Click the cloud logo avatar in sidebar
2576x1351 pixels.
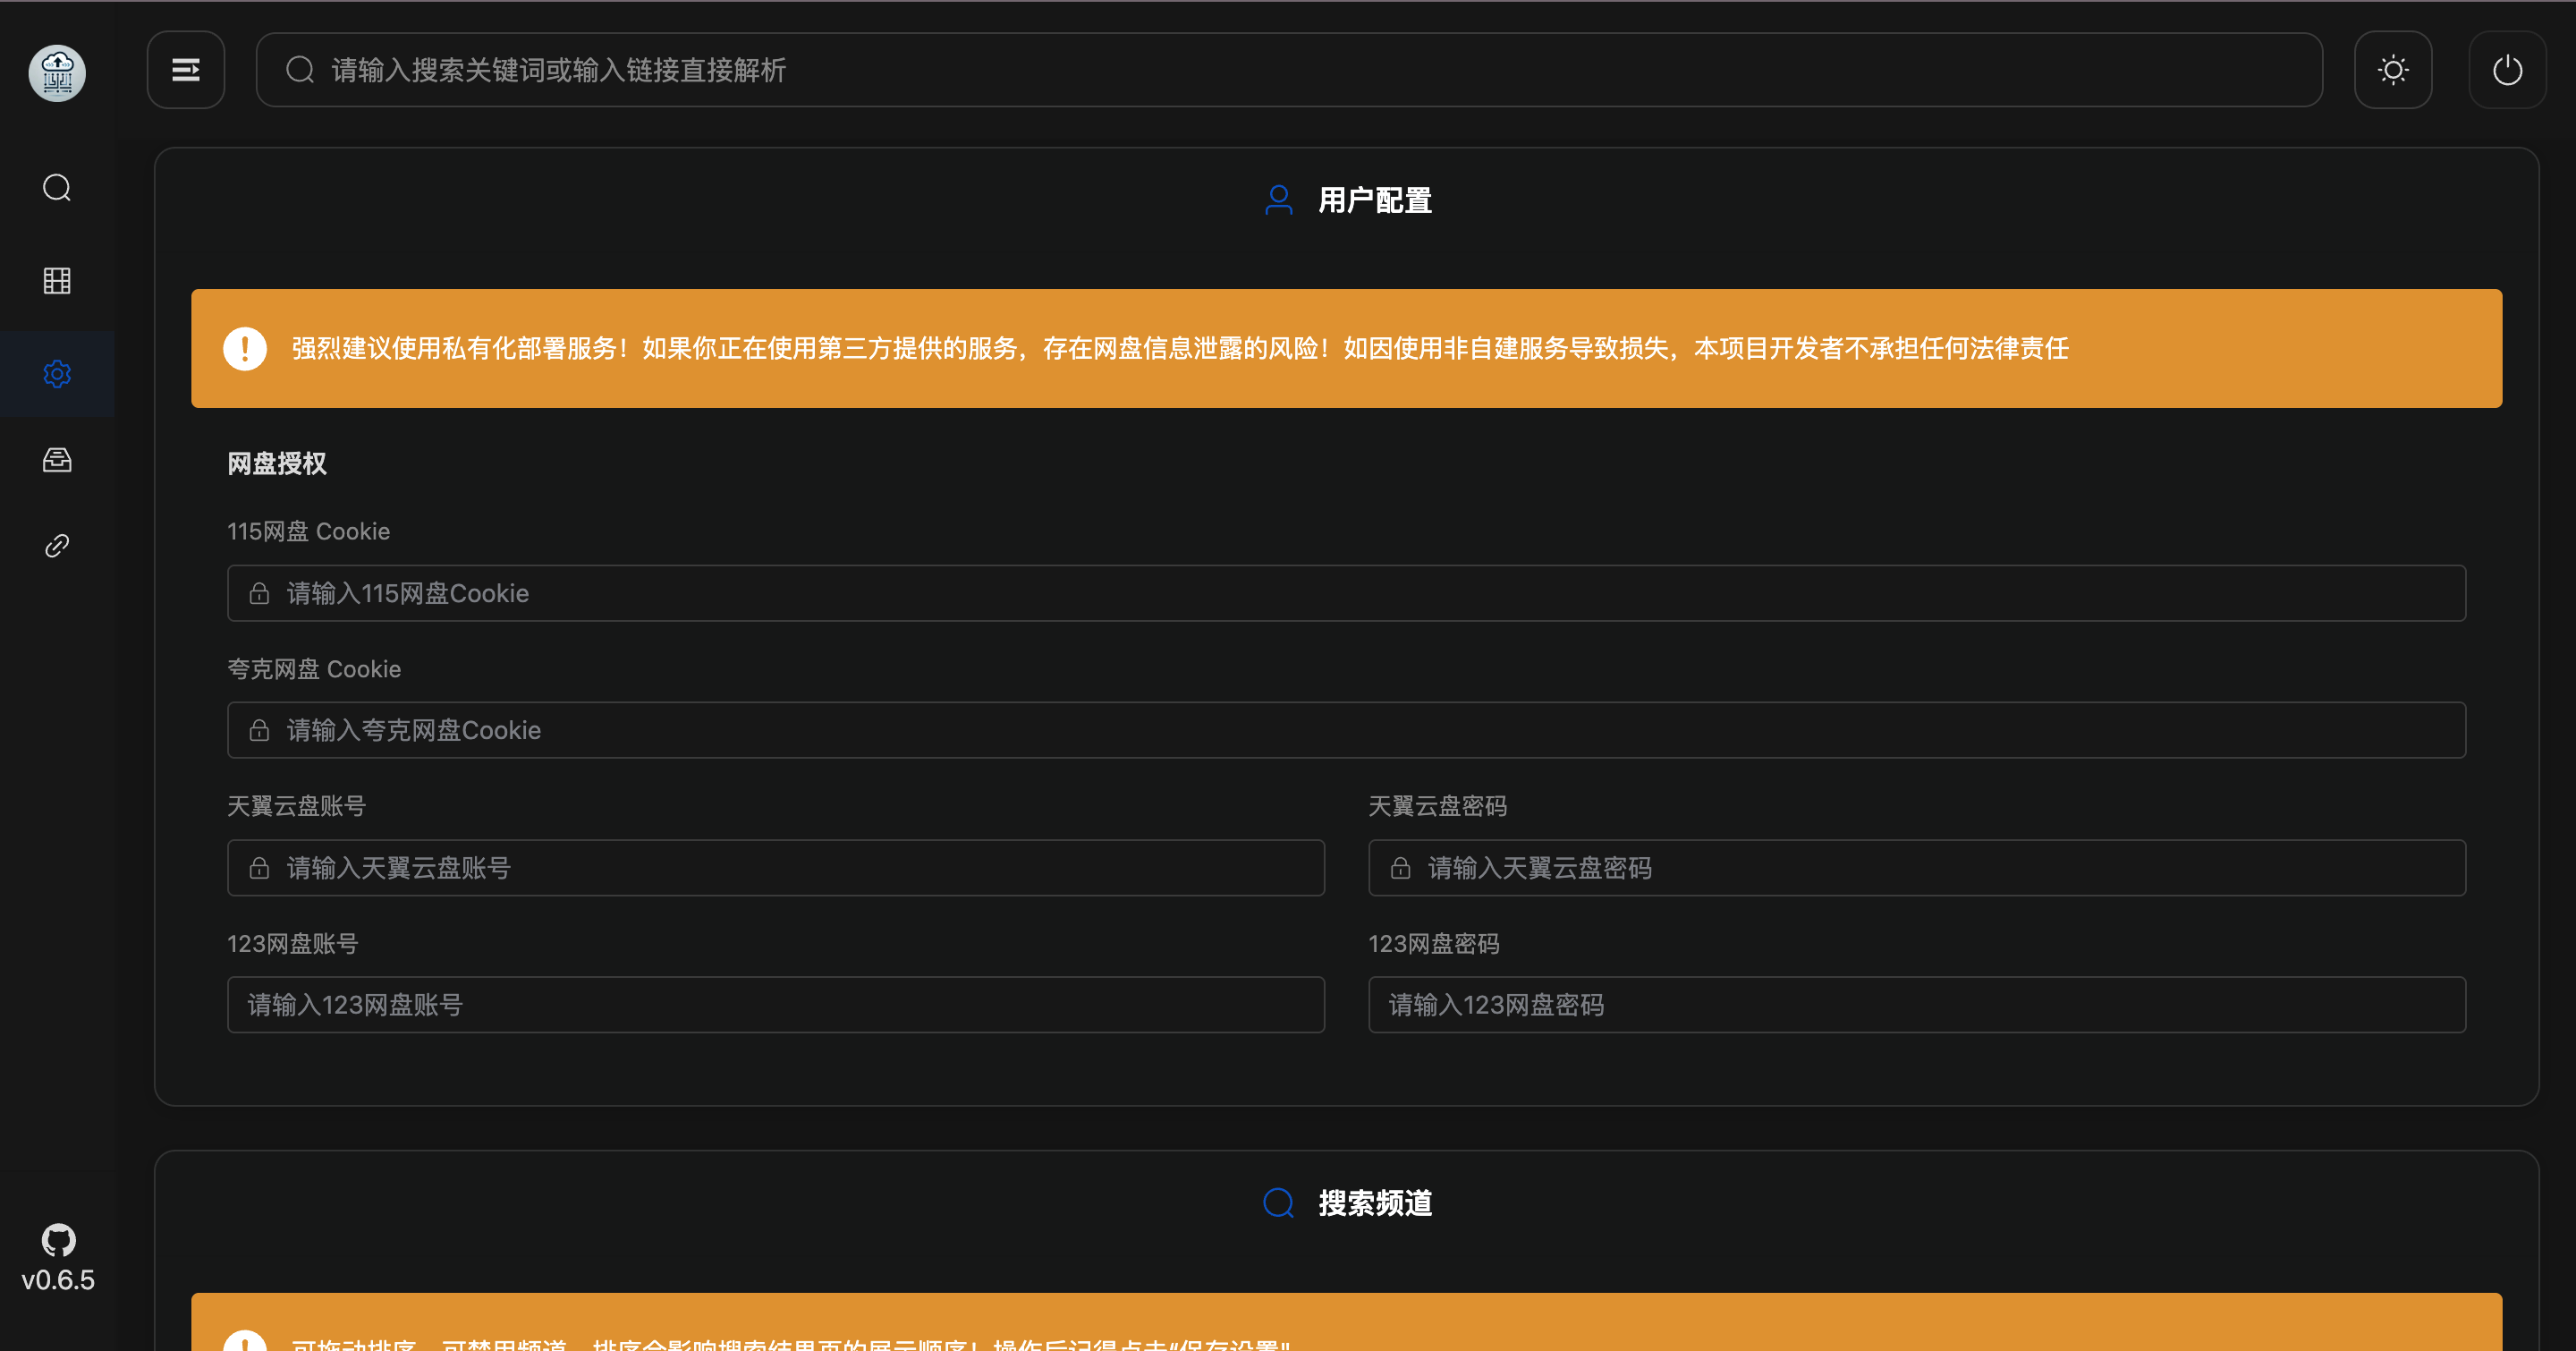click(57, 73)
